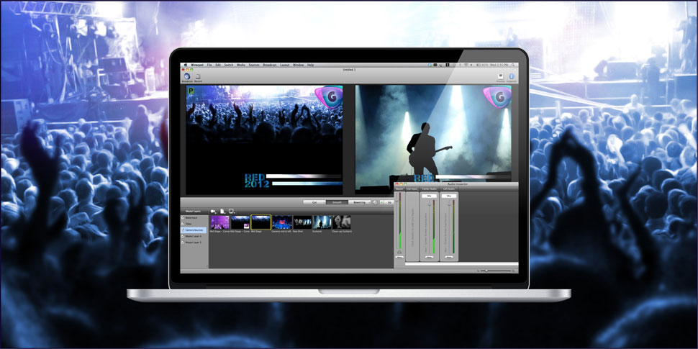Click the Master channel headphone icon
This screenshot has width=698, height=349.
pyautogui.click(x=400, y=252)
